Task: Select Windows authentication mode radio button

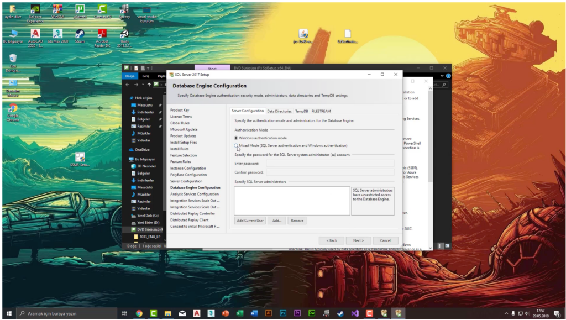Action: click(x=237, y=138)
